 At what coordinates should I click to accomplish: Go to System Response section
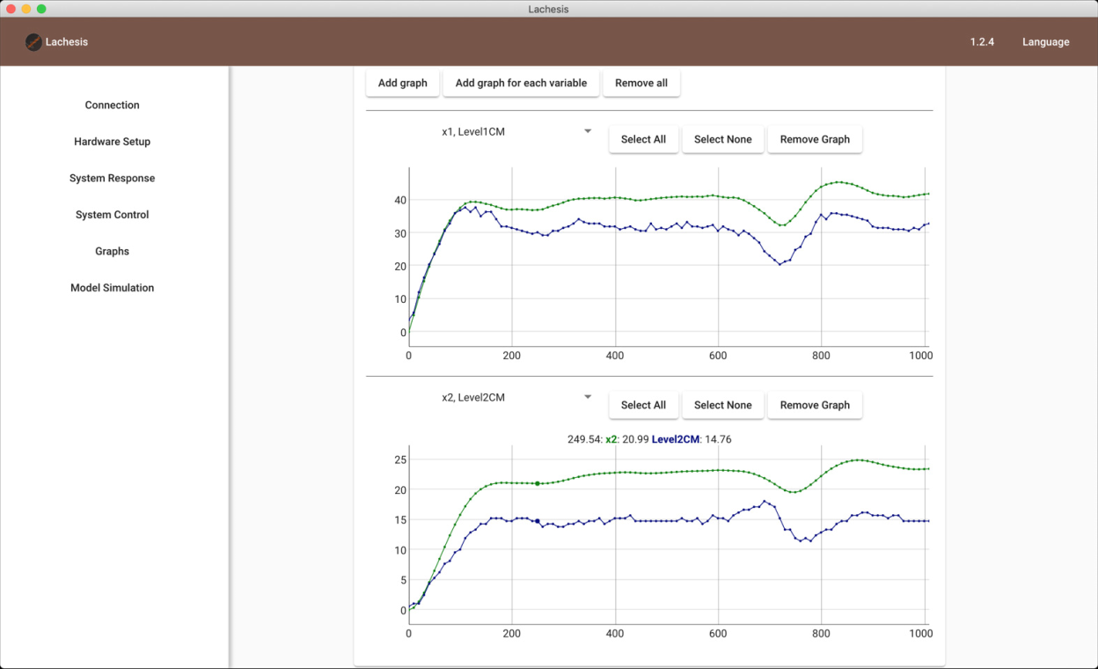(112, 178)
